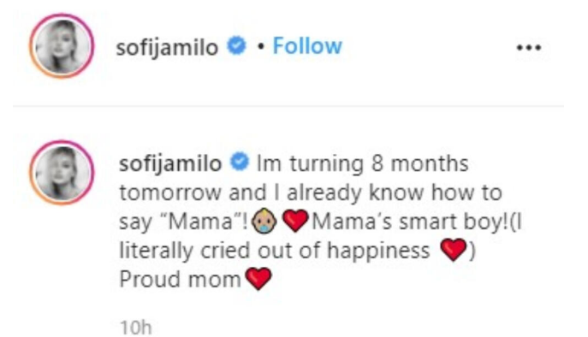Image resolution: width=588 pixels, height=337 pixels.
Task: Open profile via caption username sofijamilo
Action: [x=170, y=165]
